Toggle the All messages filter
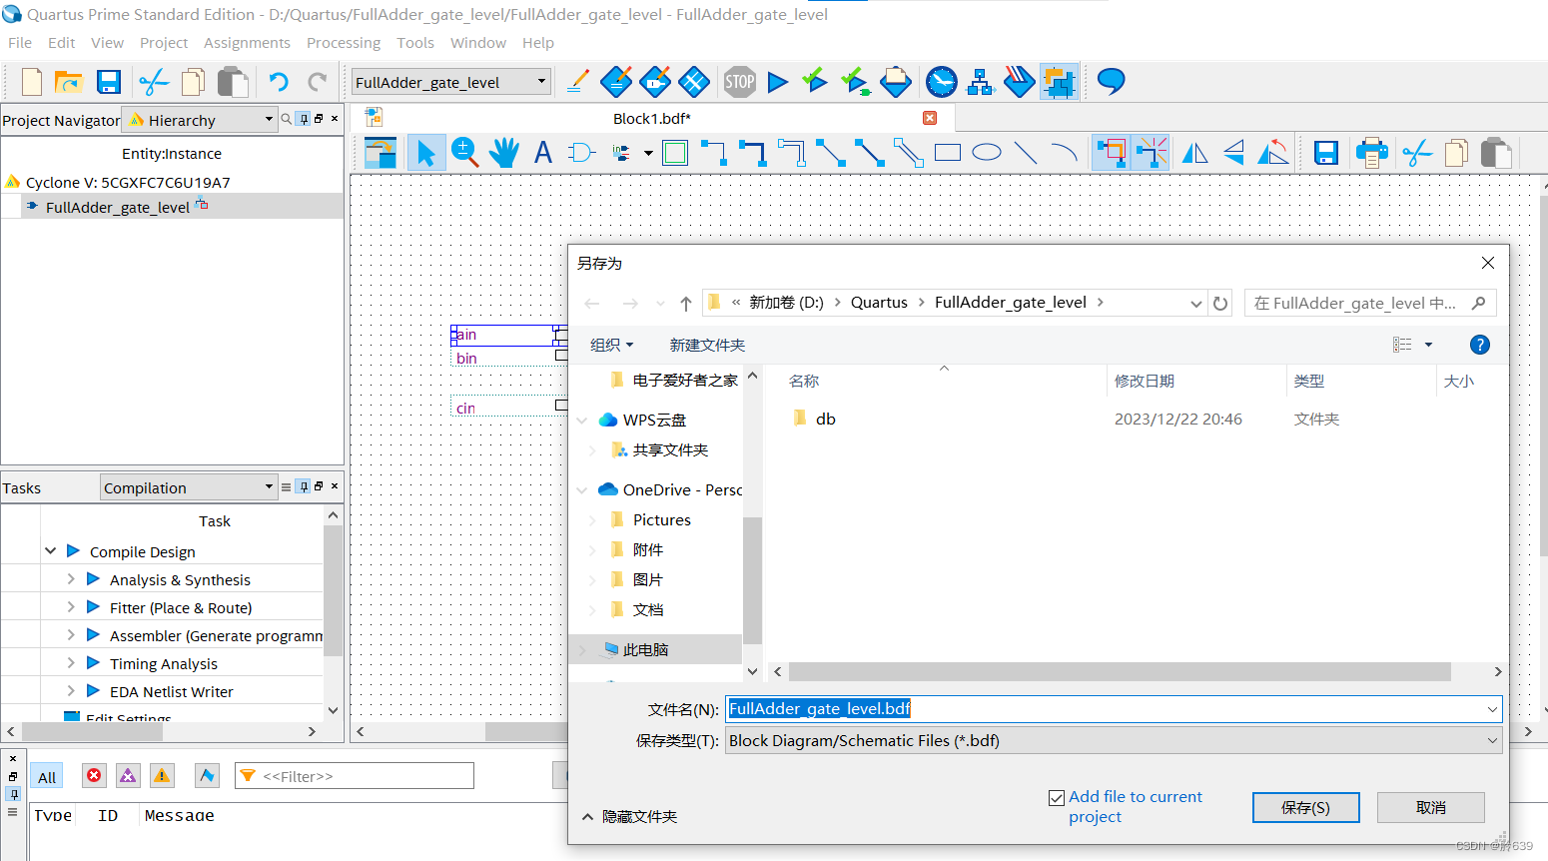 click(47, 777)
